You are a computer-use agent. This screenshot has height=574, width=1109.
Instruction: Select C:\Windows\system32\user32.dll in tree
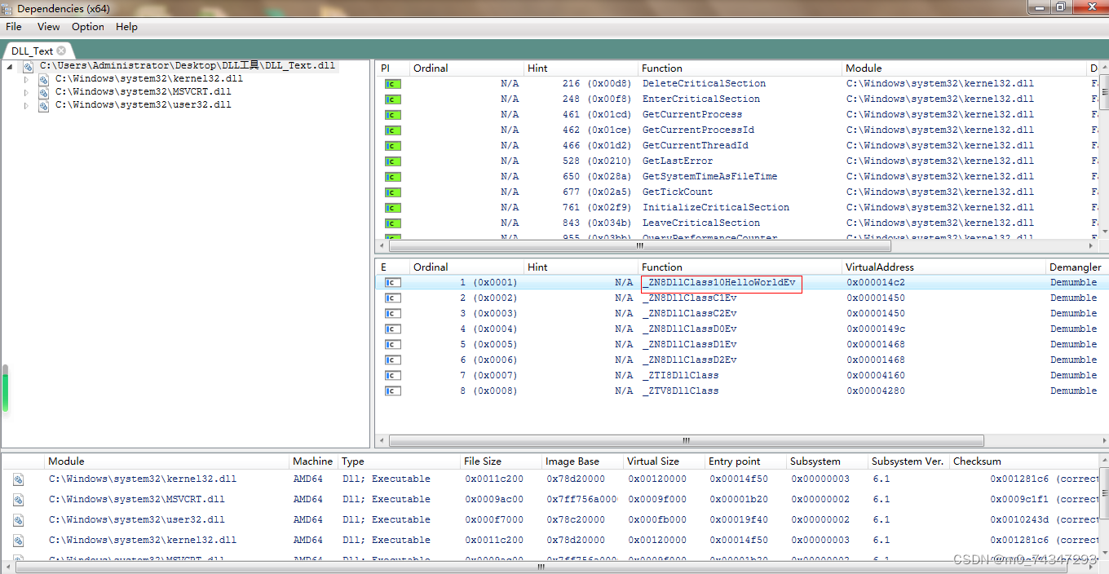(x=144, y=105)
